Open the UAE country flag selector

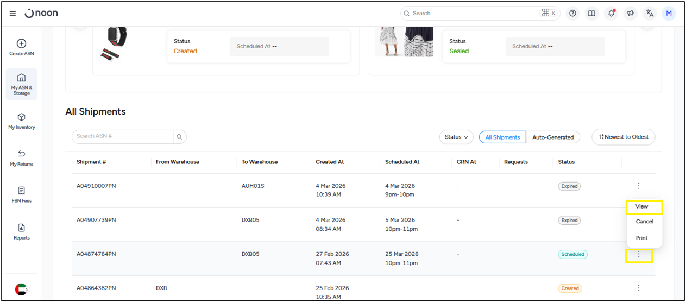point(21,290)
